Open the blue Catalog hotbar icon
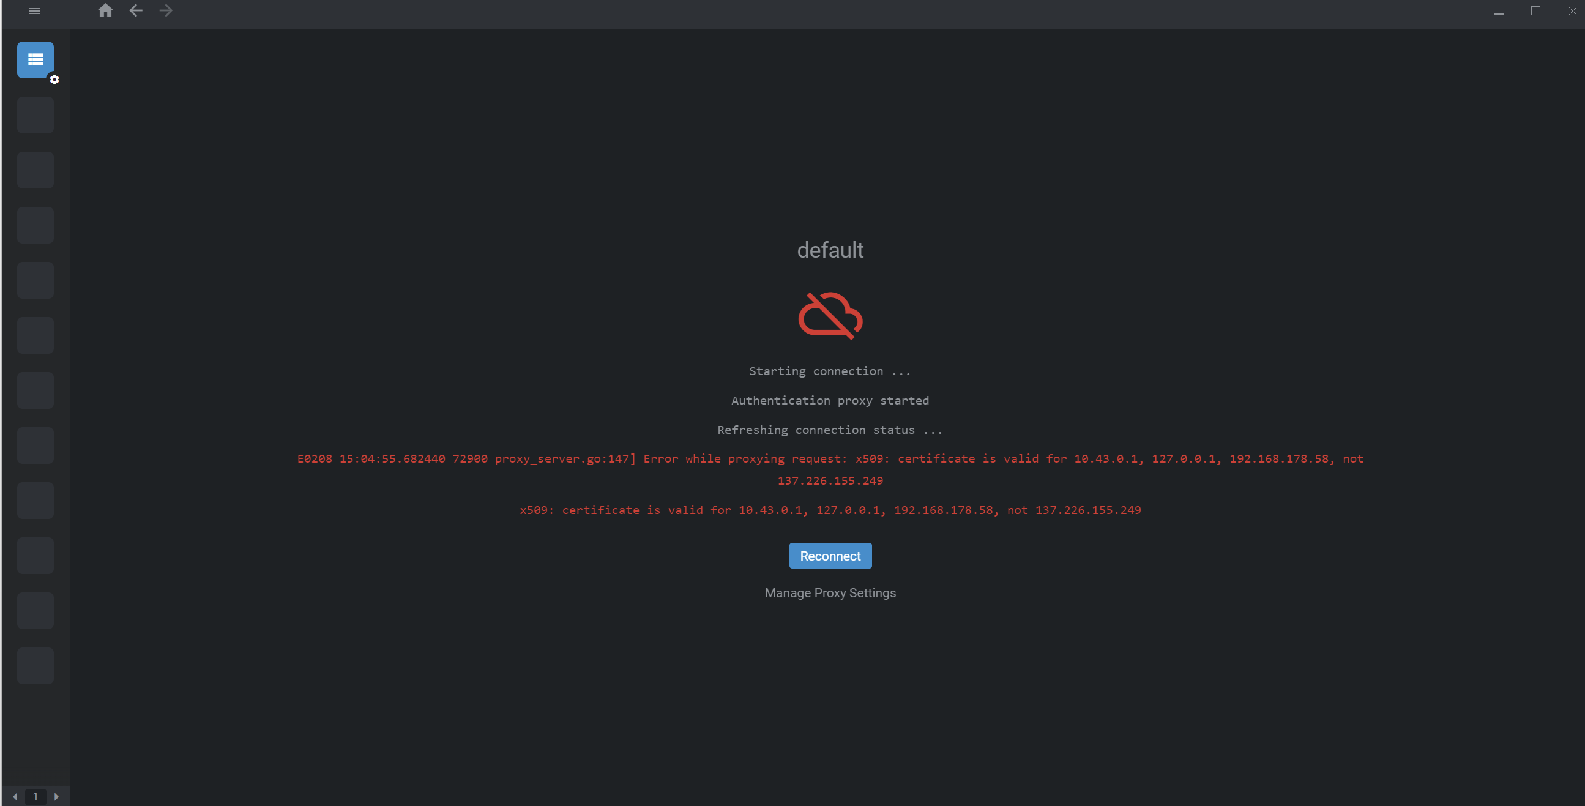The height and width of the screenshot is (806, 1585). [35, 60]
